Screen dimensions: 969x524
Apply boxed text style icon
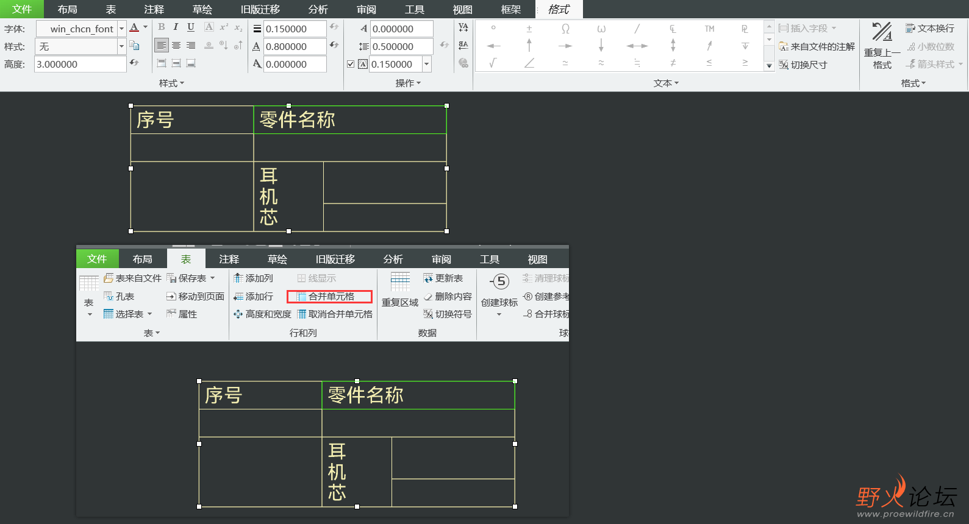point(209,27)
